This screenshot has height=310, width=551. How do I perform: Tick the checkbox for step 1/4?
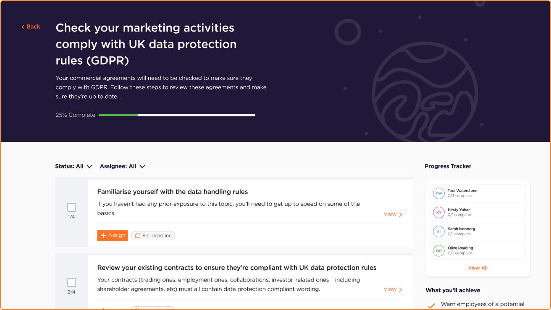click(71, 207)
